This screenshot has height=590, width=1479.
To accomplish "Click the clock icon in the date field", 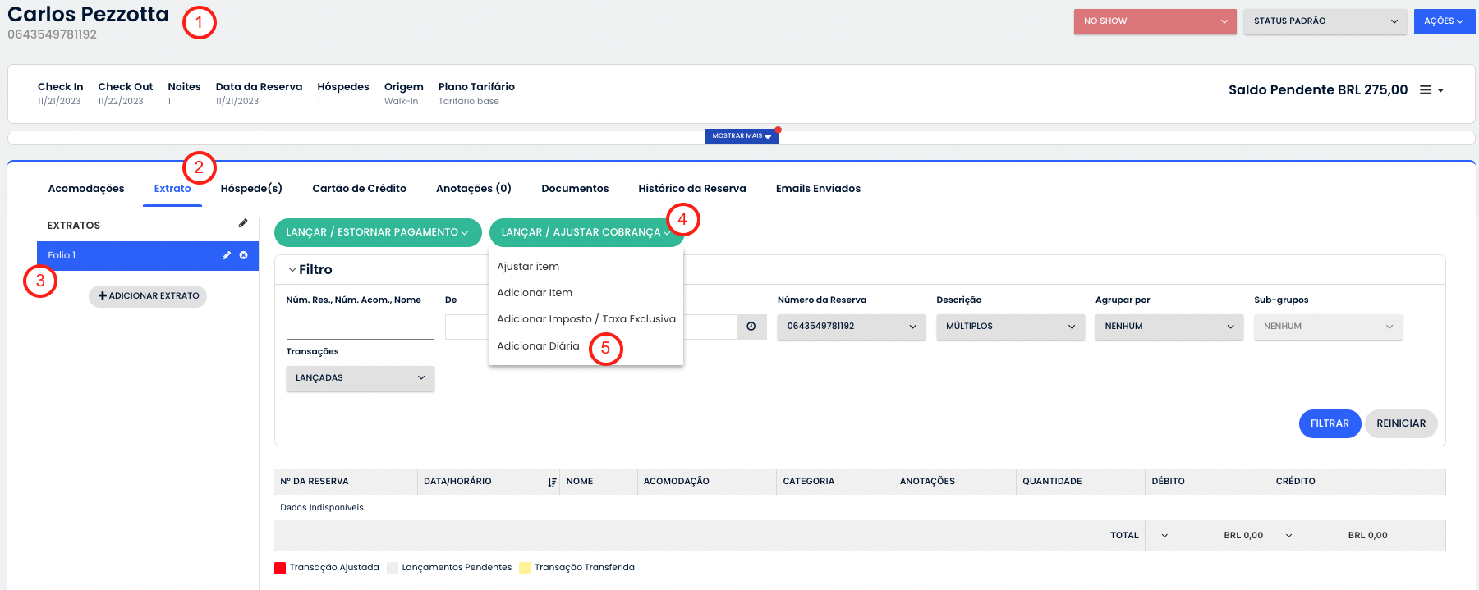I will point(751,327).
